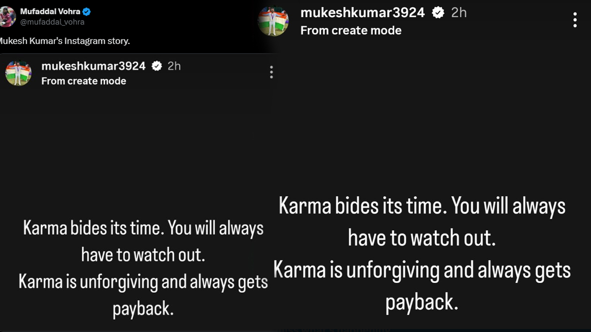Click the verified badge in the tweet's embedded story
The width and height of the screenshot is (591, 332).
[157, 66]
